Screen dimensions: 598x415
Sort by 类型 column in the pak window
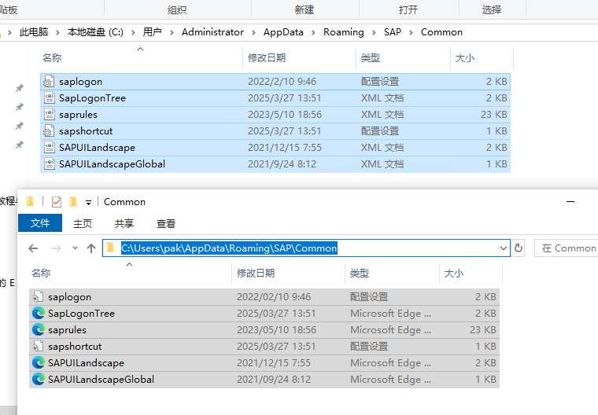(360, 274)
